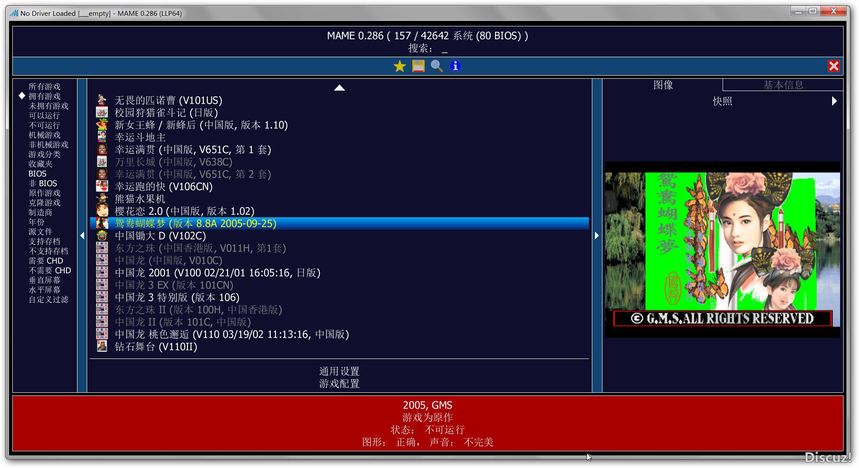Click the icon beside 钻石舞台 (V110II)
Screen dimensions: 859x468
[x=102, y=347]
